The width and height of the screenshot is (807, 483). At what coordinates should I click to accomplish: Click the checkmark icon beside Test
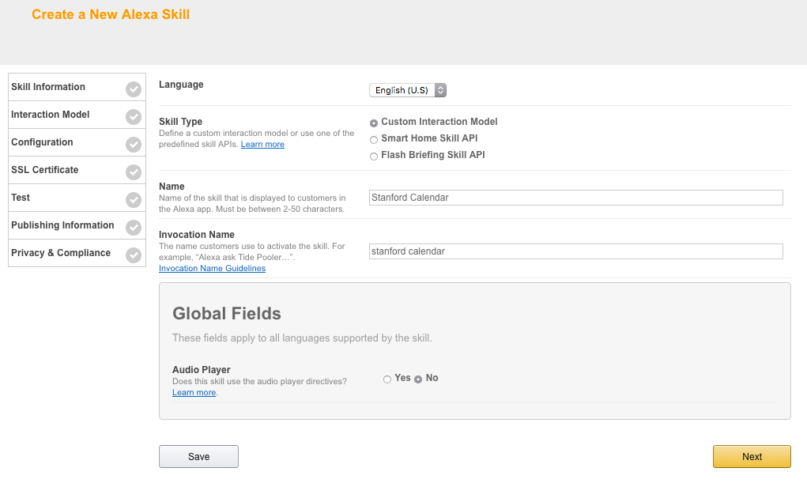pos(134,200)
